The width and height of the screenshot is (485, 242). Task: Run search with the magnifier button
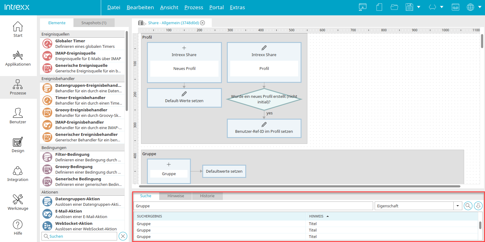(x=468, y=206)
